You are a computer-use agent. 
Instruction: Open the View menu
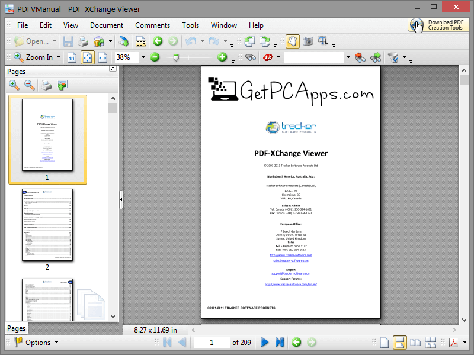[71, 25]
